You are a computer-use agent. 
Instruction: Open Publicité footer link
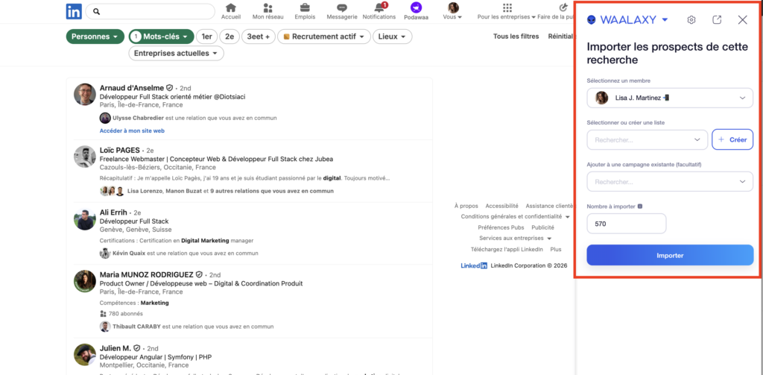542,227
